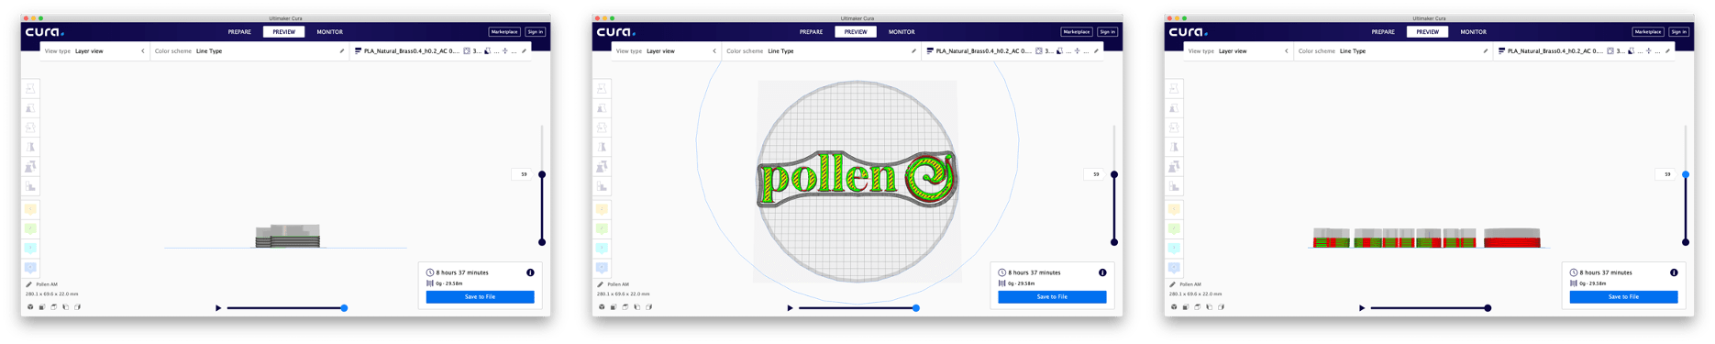Viewport: 1715px width, 344px height.
Task: Play layer simulation in left window
Action: click(218, 308)
